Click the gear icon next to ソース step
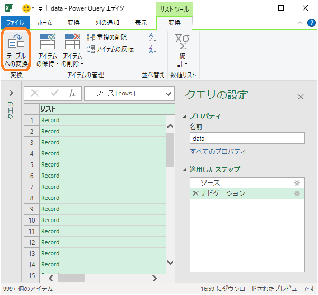318x295 pixels. [297, 182]
